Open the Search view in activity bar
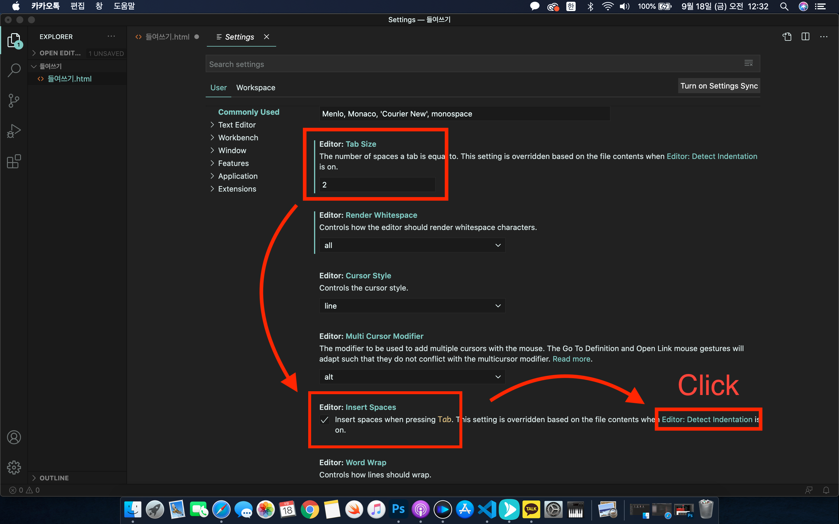Image resolution: width=839 pixels, height=524 pixels. [x=14, y=70]
